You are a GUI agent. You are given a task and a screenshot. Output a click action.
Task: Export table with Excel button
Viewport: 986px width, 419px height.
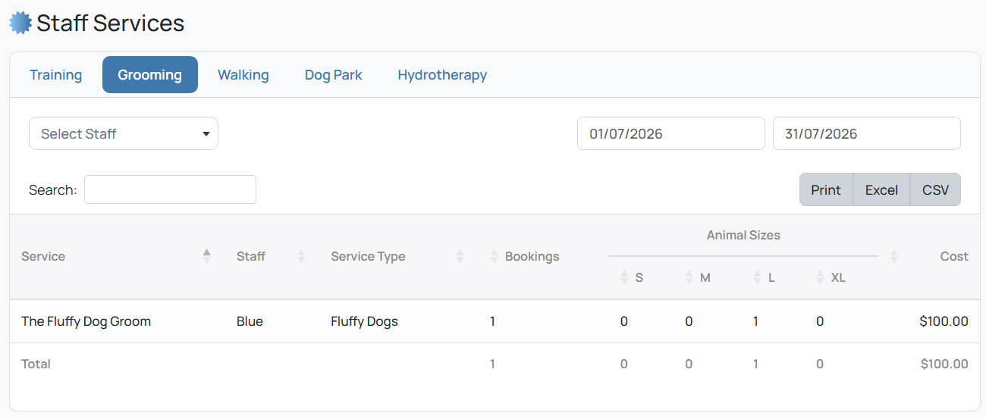(881, 189)
